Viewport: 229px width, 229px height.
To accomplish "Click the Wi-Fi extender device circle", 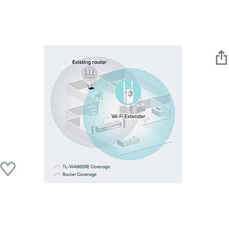I will [x=128, y=92].
